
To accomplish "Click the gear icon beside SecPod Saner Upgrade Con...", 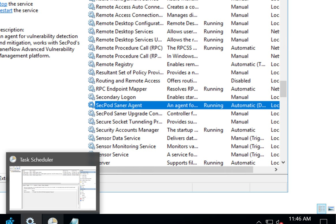I will pos(92,113).
